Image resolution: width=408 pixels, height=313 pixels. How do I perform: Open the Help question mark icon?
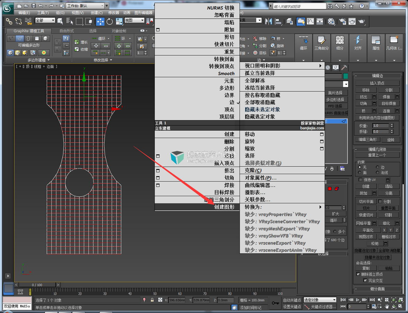362,6
